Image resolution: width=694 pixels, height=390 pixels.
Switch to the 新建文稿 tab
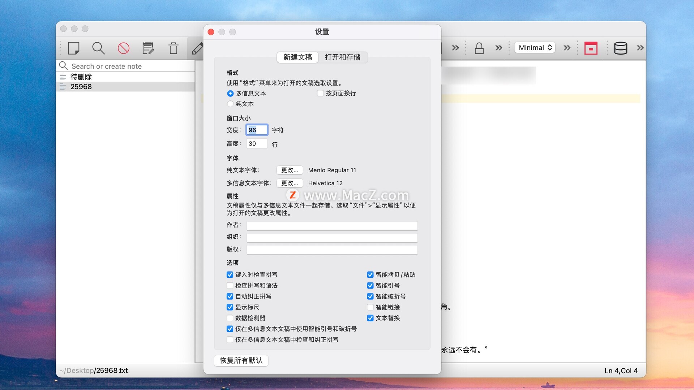point(297,57)
